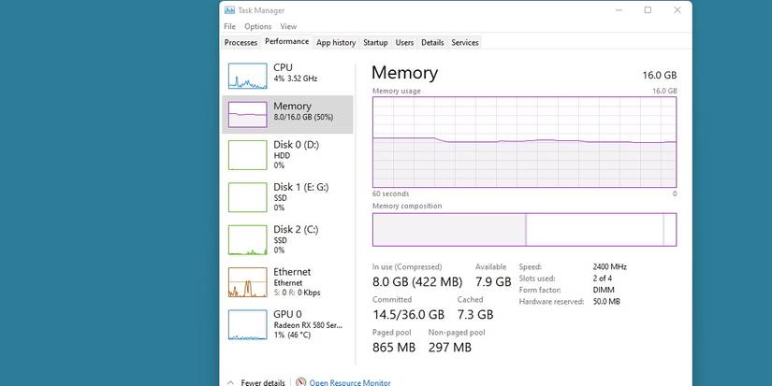The image size is (772, 386).
Task: Open the Options menu
Action: point(257,26)
